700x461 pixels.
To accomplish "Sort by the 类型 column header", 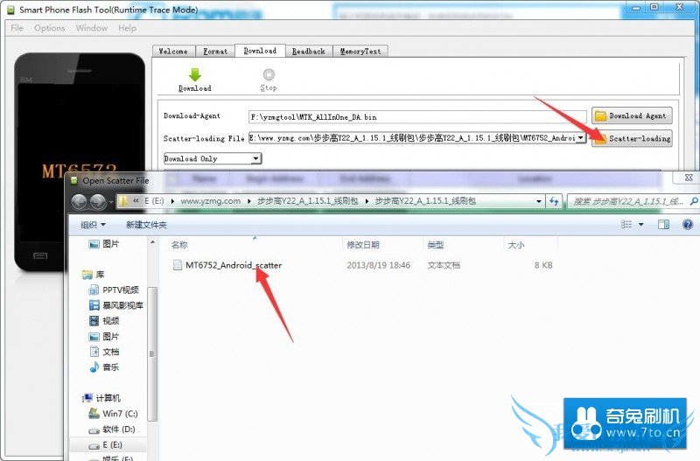I will click(x=435, y=245).
